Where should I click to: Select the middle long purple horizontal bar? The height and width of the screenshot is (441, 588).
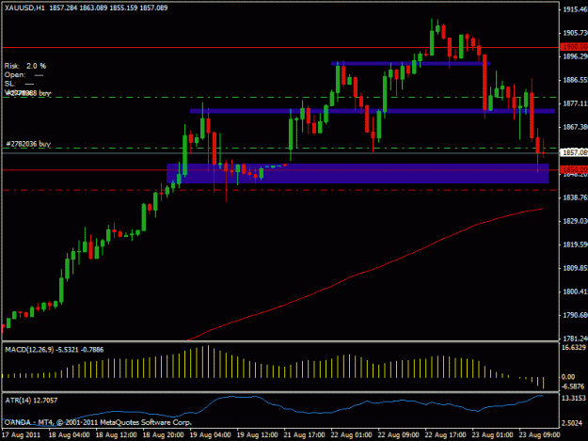click(373, 111)
